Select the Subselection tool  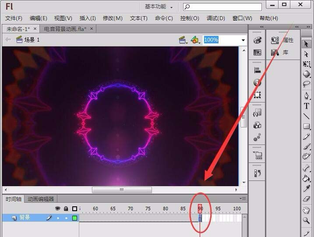[306, 54]
